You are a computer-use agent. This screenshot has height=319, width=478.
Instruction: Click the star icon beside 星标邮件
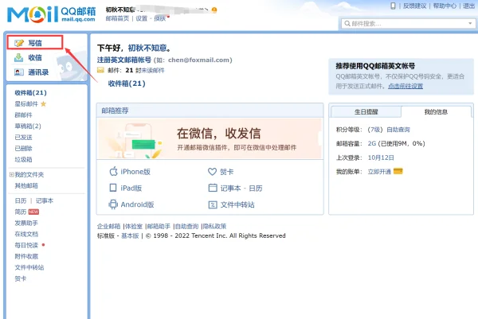(43, 103)
